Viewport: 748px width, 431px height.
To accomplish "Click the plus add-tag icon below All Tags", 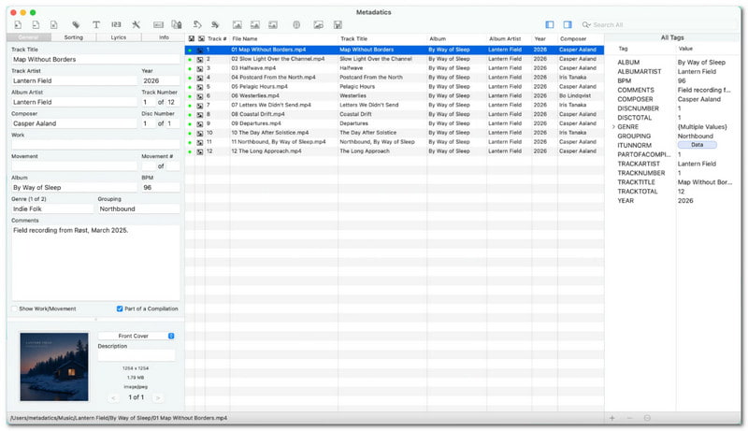I will (612, 418).
